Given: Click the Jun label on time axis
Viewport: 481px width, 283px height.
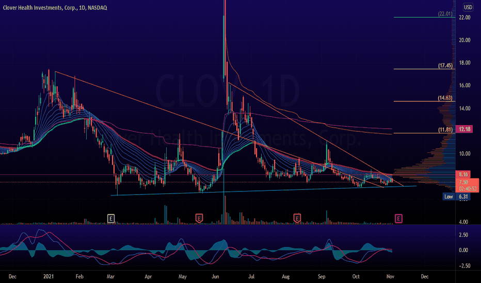Looking at the screenshot, I should coord(215,277).
